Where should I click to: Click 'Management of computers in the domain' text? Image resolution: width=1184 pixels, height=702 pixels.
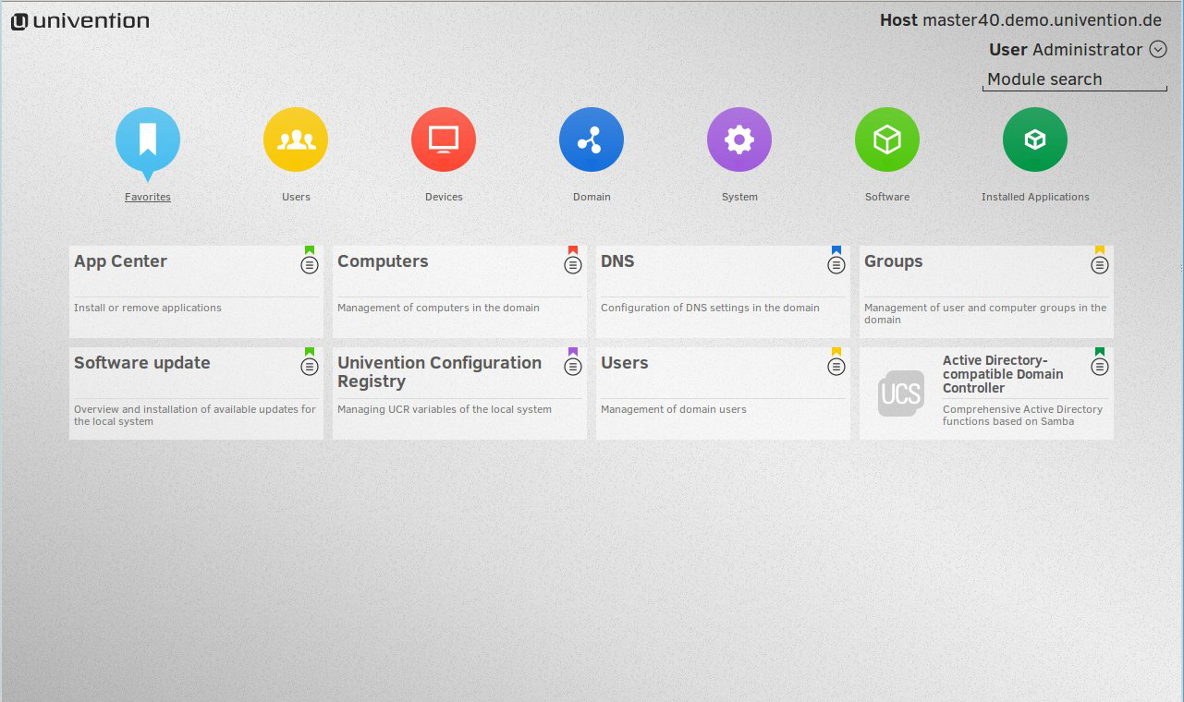point(438,308)
